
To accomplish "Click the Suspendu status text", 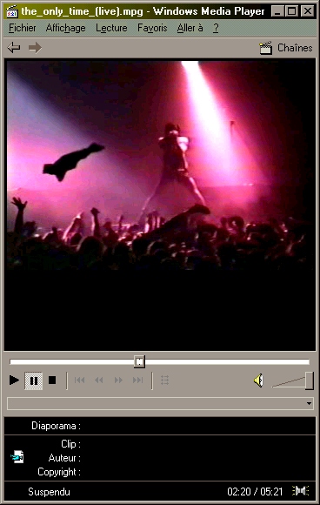I will click(x=49, y=492).
